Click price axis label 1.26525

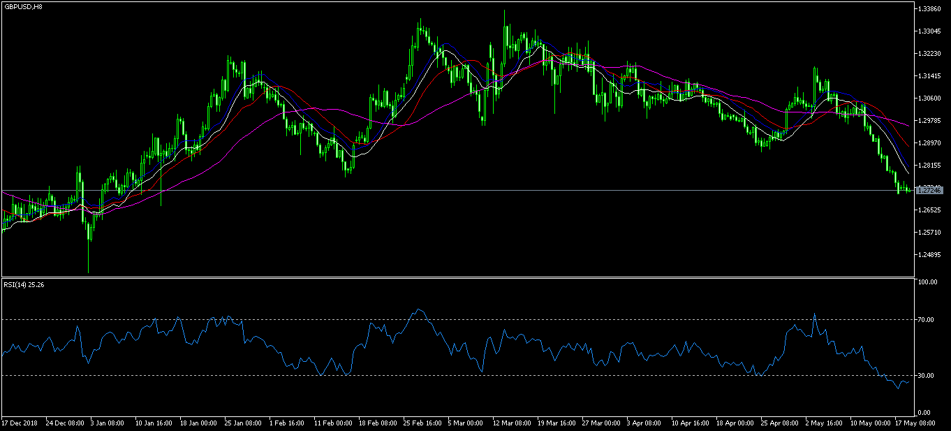pos(929,210)
